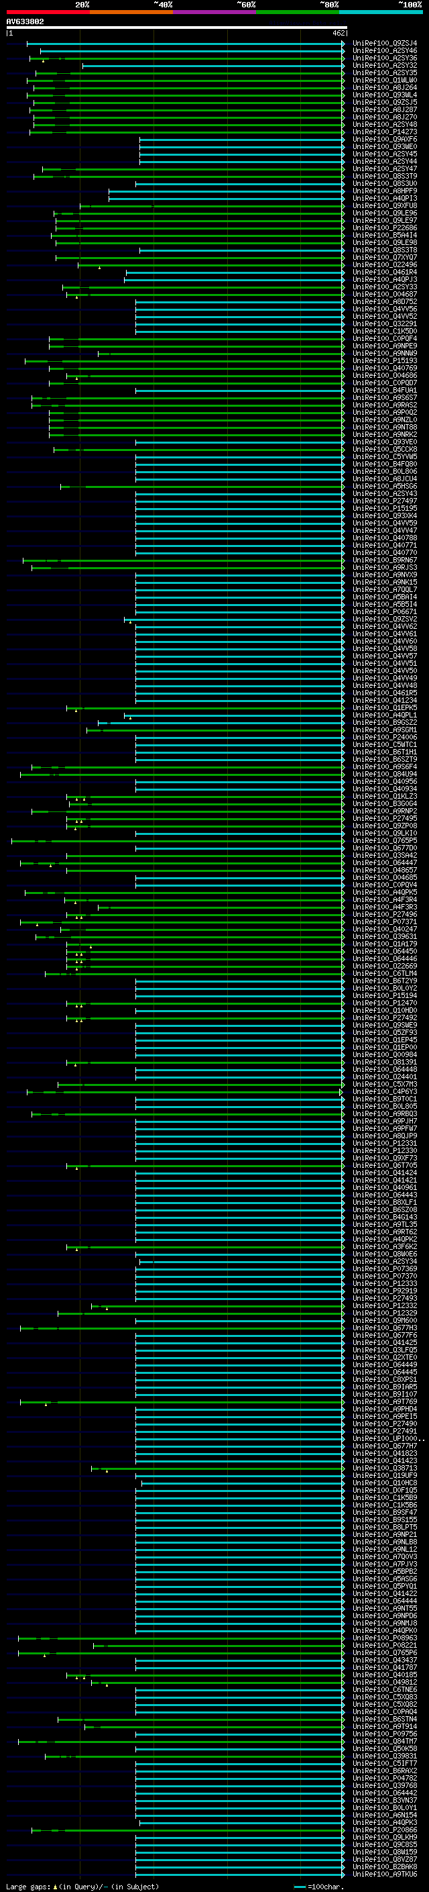The width and height of the screenshot is (429, 1892).
Task: Select the UniRef100_P22686 label
Action: coord(385,228)
